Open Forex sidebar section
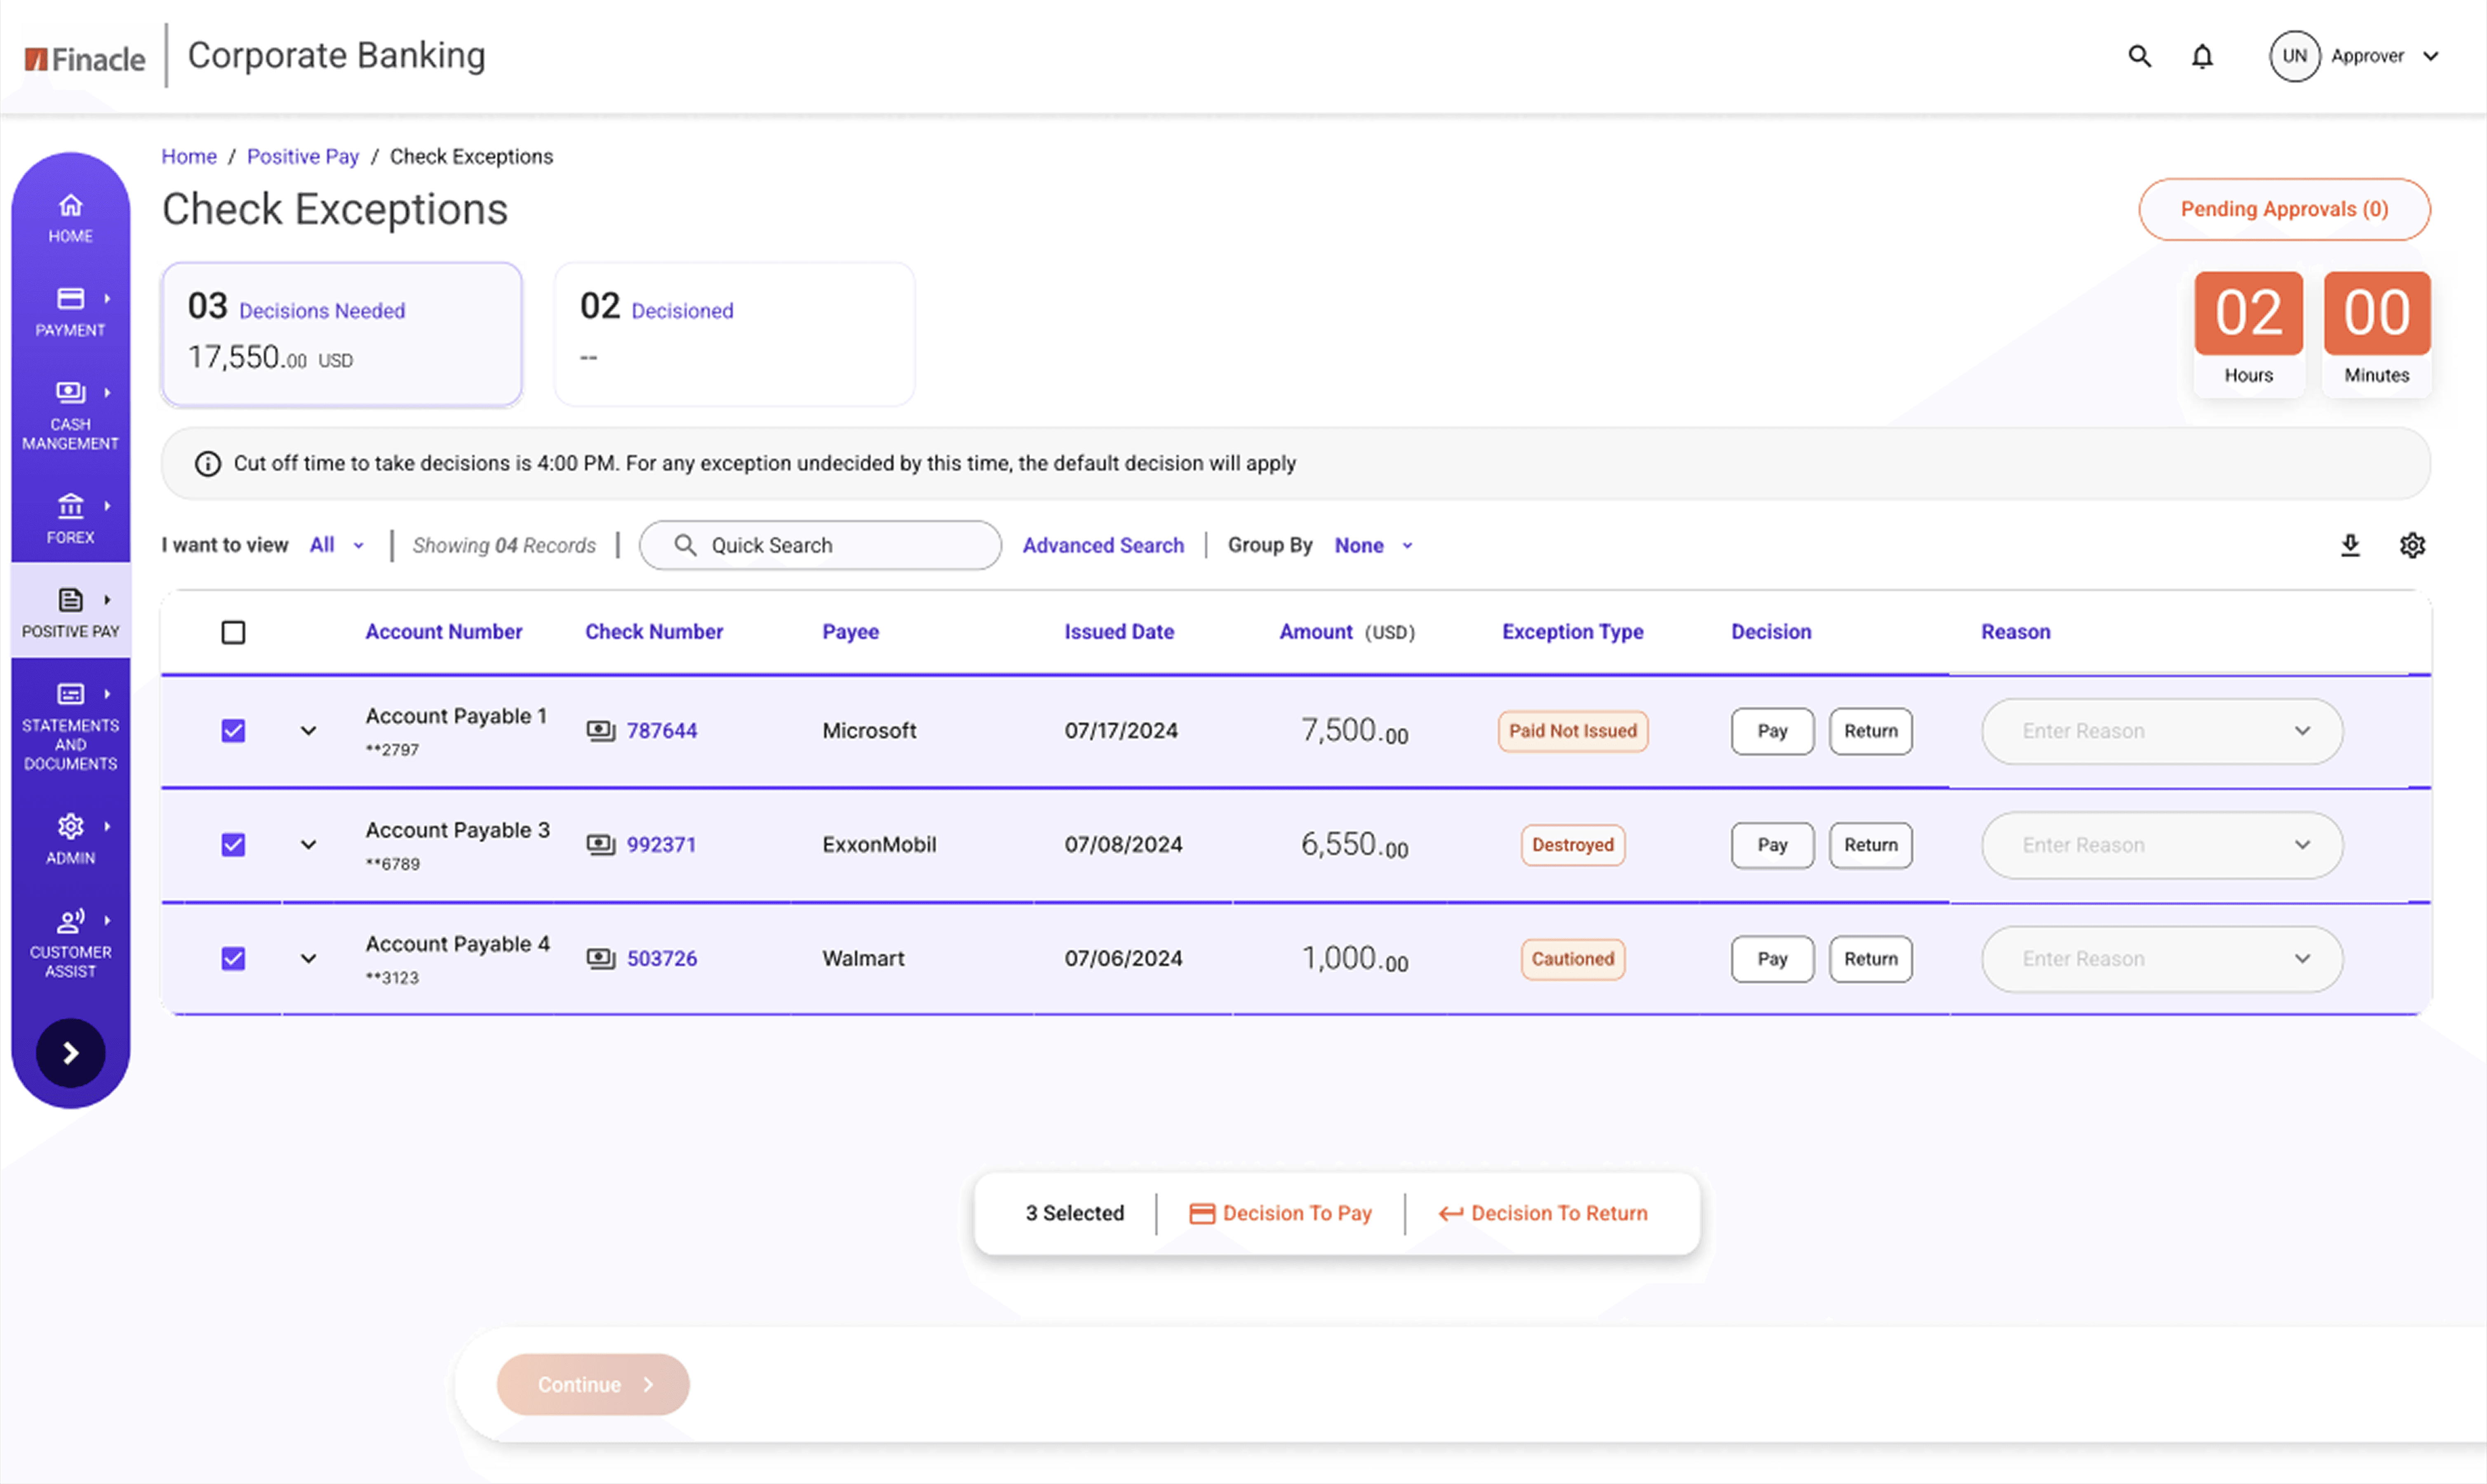Image resolution: width=2487 pixels, height=1484 pixels. pos(70,519)
